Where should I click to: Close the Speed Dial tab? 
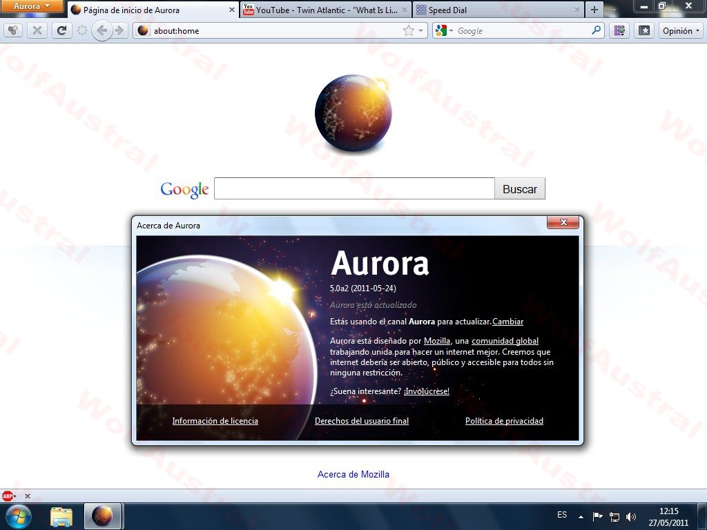[x=577, y=10]
